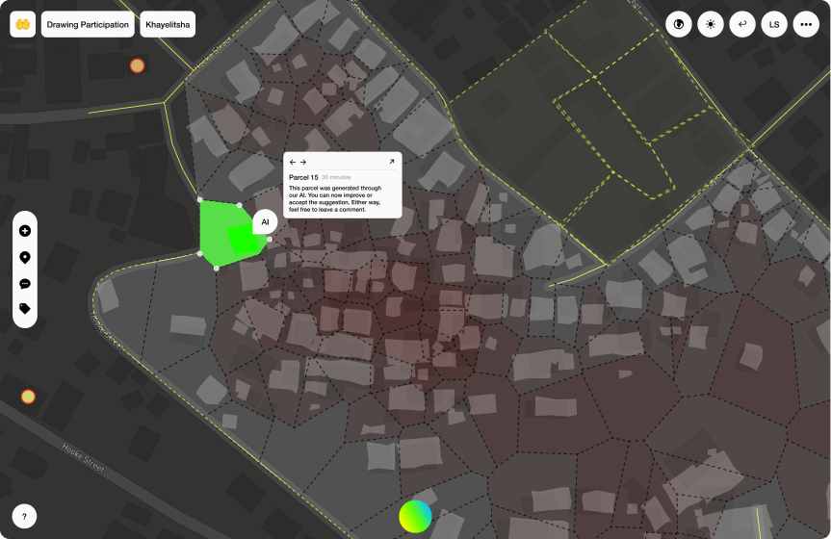831x539 pixels.
Task: Select the add (plus) tool in sidebar
Action: (24, 231)
